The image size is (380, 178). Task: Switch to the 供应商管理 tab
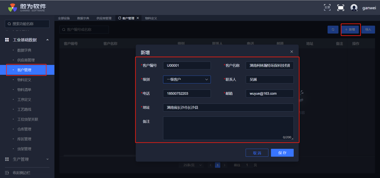tap(104, 18)
